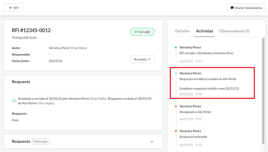Select the Actividad tab
Viewport: 268px width, 152px height.
[204, 31]
